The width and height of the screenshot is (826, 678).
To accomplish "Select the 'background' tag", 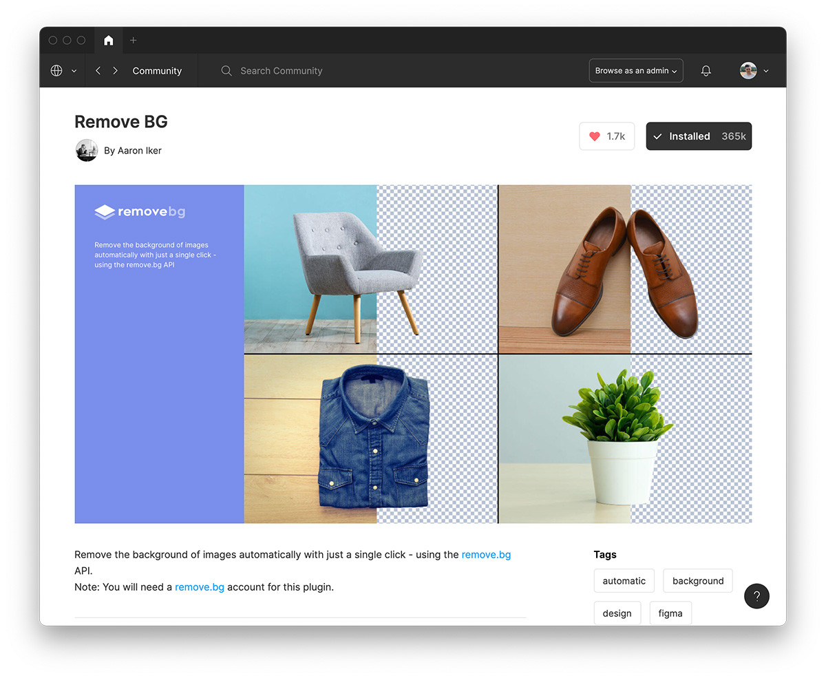I will 697,581.
